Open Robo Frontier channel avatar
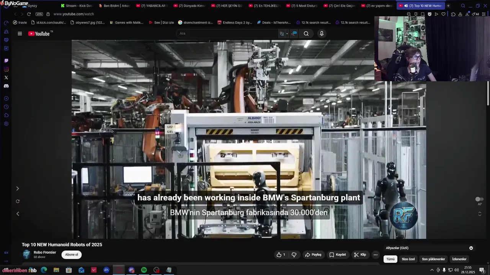The image size is (490, 275). 26,254
